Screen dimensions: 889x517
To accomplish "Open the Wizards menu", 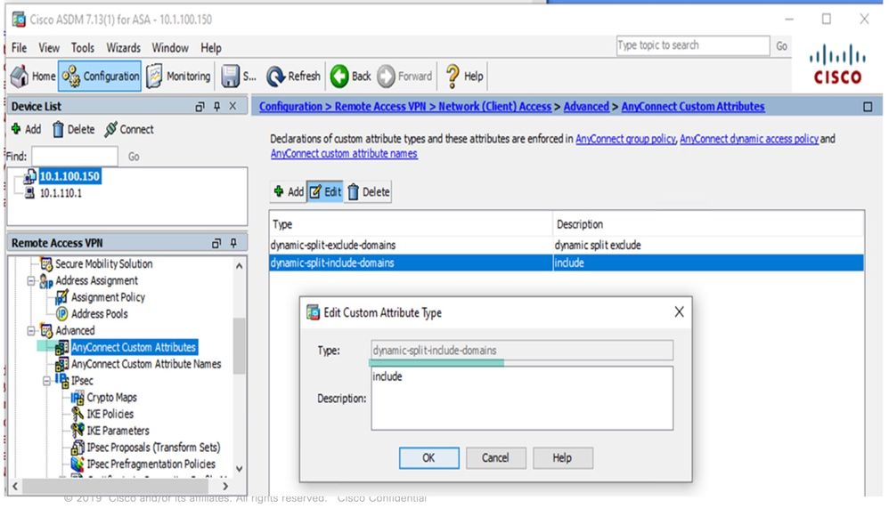I will click(x=124, y=47).
